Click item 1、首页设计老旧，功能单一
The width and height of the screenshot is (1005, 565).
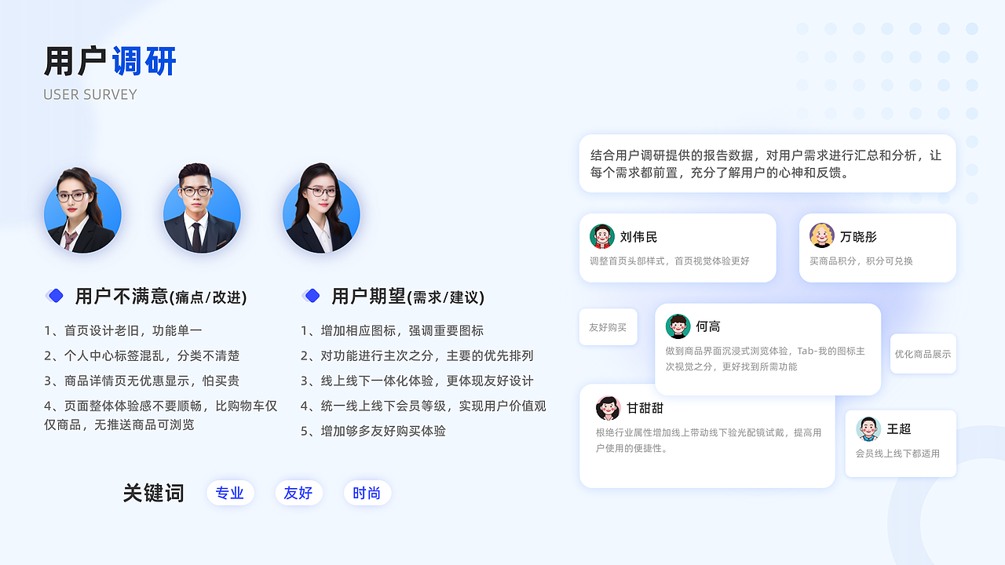123,330
